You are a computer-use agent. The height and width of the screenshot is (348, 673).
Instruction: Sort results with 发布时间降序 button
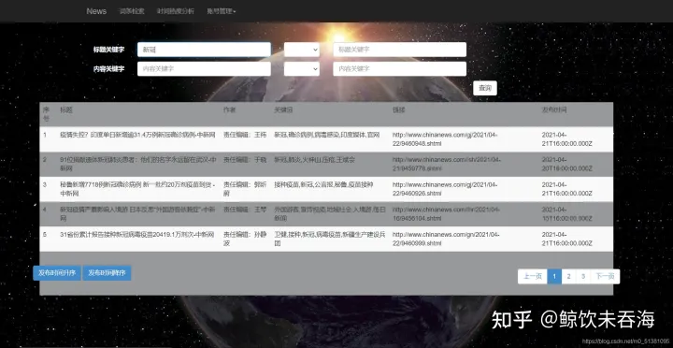107,273
